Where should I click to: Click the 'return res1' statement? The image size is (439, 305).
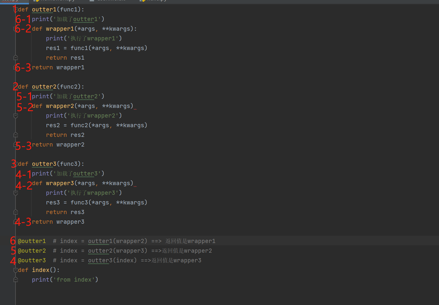(x=65, y=58)
